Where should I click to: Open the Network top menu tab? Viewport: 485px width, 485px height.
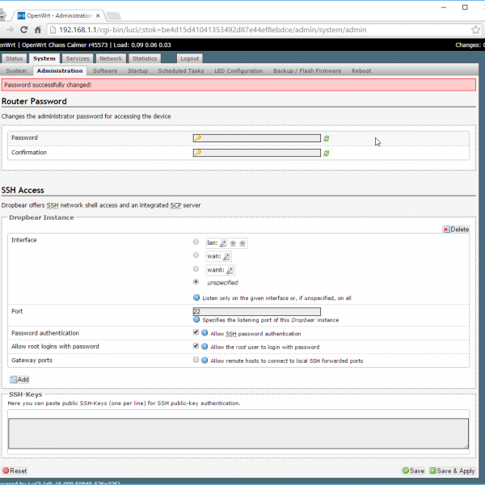pos(111,58)
